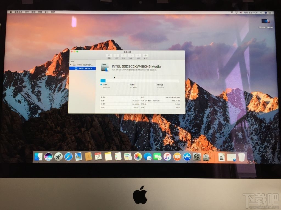Viewport: 281px width, 210px height.
Task: Click the Wi-Fi status icon
Action: coord(232,13)
